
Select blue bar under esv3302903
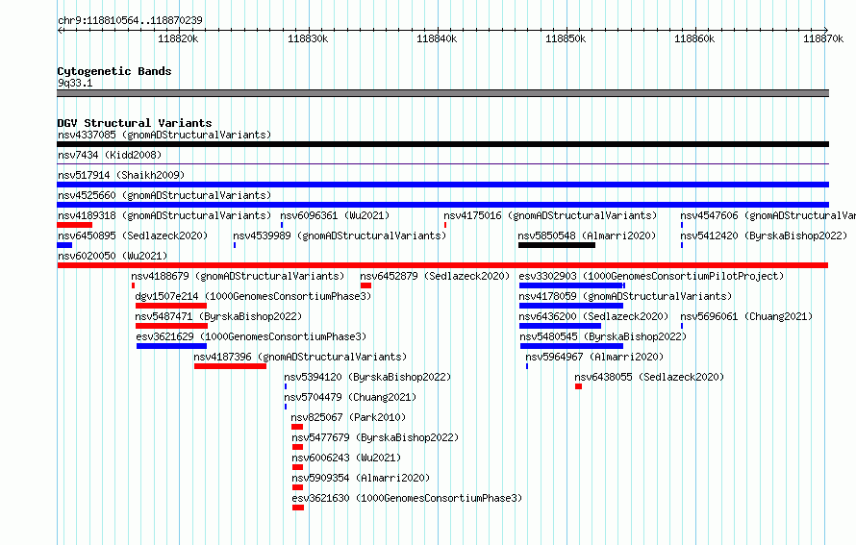point(572,285)
